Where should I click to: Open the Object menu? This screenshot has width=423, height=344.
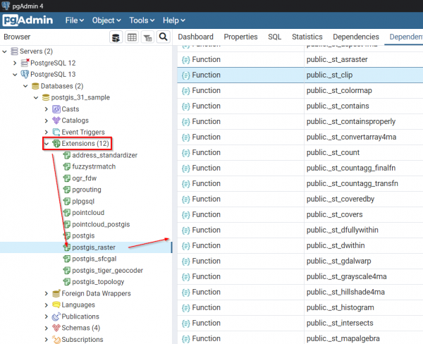pos(106,20)
